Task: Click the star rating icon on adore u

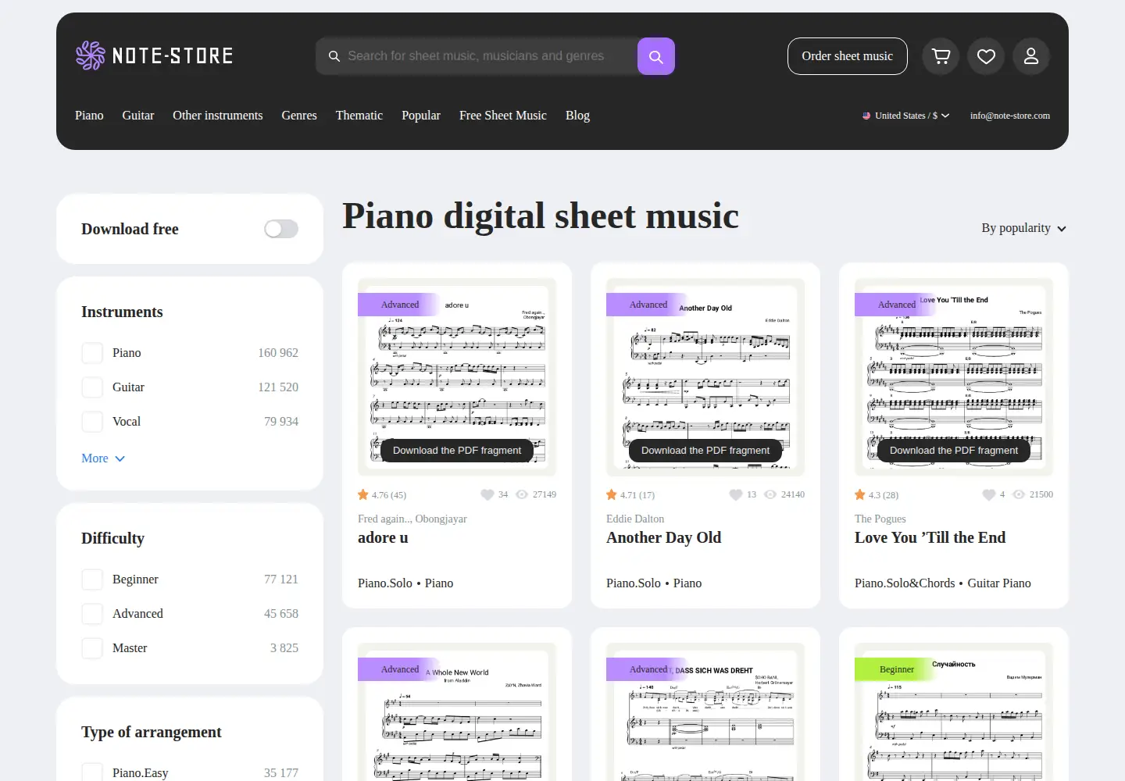Action: (363, 494)
